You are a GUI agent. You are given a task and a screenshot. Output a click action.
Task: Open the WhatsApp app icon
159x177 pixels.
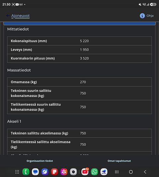click(94, 172)
